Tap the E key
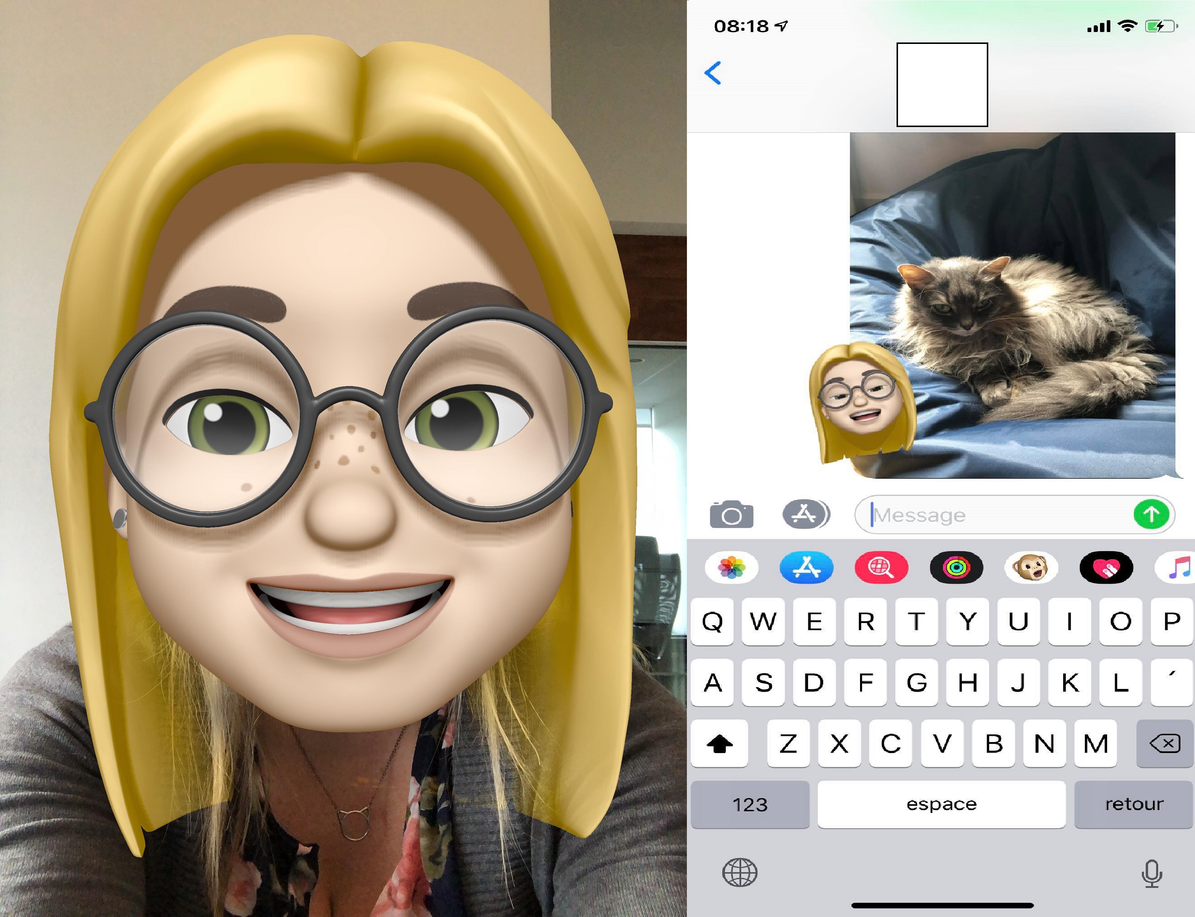Image resolution: width=1195 pixels, height=917 pixels. click(814, 621)
